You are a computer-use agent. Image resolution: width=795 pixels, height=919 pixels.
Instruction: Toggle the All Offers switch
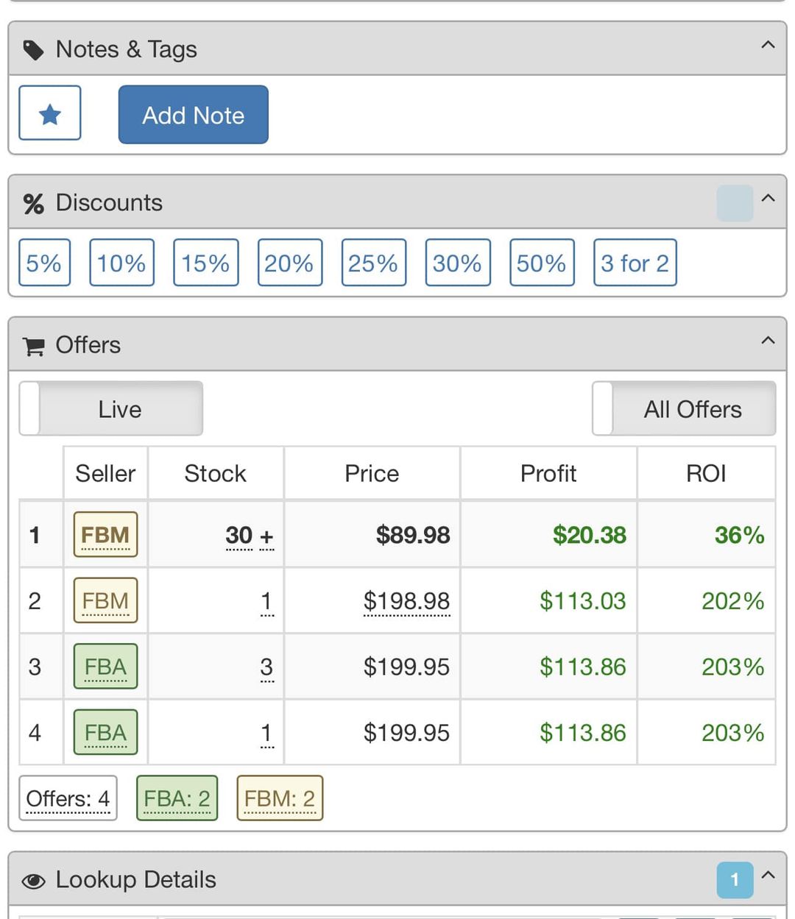(684, 408)
